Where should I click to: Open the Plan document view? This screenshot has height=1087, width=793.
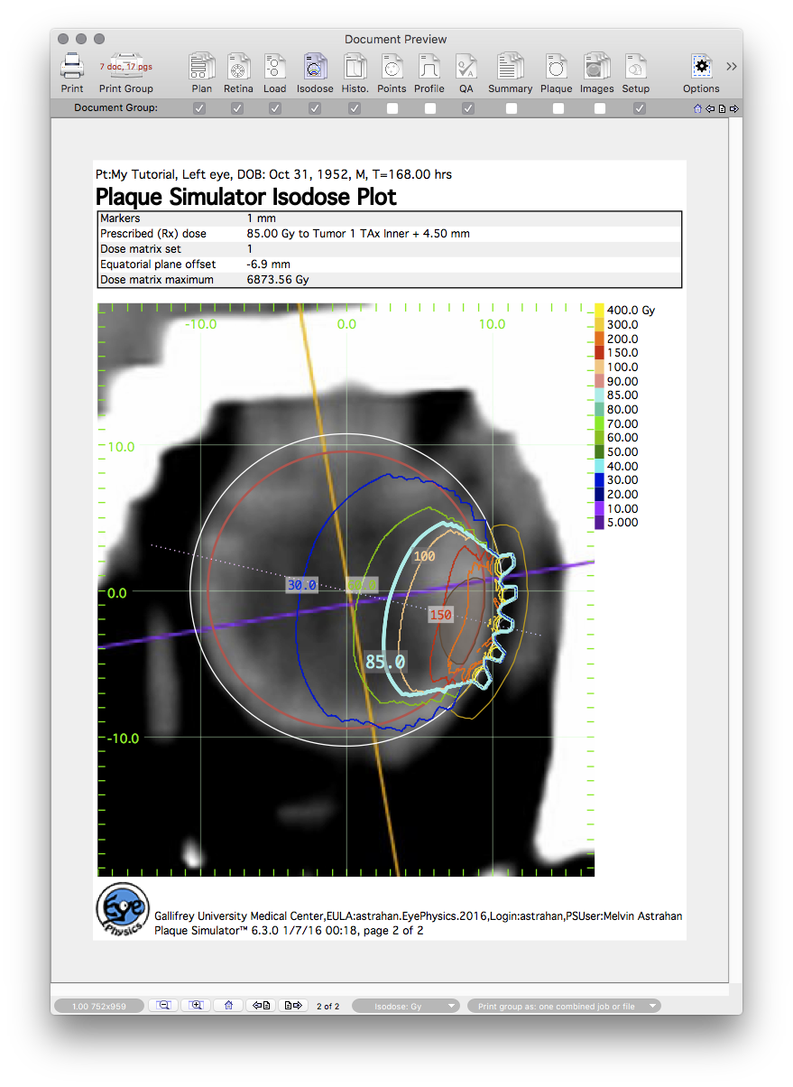(201, 67)
